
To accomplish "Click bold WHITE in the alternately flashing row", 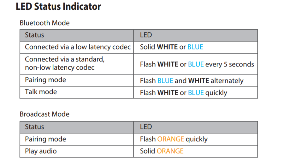I will click(198, 81).
